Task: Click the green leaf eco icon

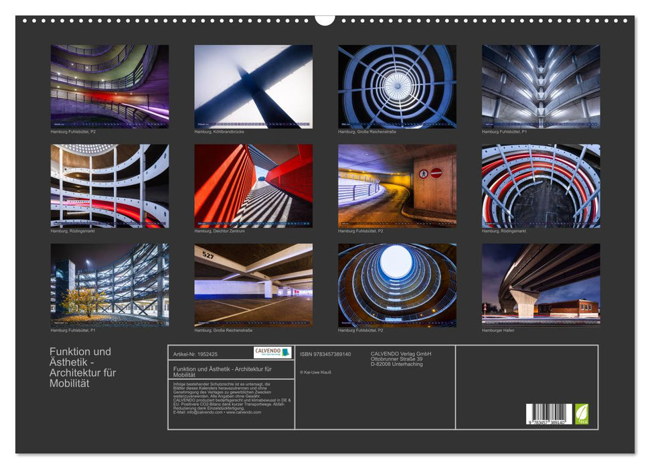Action: tap(582, 414)
